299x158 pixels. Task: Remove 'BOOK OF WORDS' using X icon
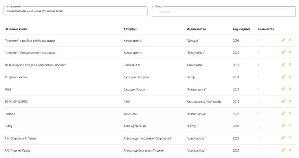pyautogui.click(x=290, y=101)
